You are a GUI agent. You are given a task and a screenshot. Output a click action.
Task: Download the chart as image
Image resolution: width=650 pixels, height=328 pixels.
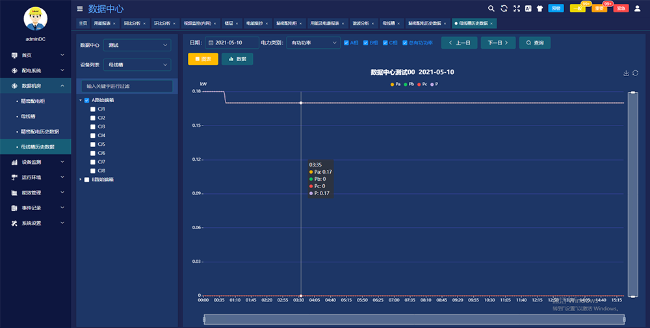(x=626, y=73)
